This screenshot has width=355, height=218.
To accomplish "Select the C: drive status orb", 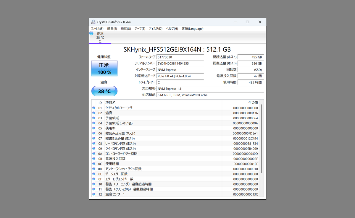I will tap(91, 33).
